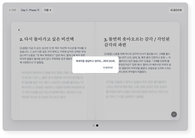The width and height of the screenshot is (195, 138).
Task: Click '각인된 감각의 파편' heading text
Action: 115,45
